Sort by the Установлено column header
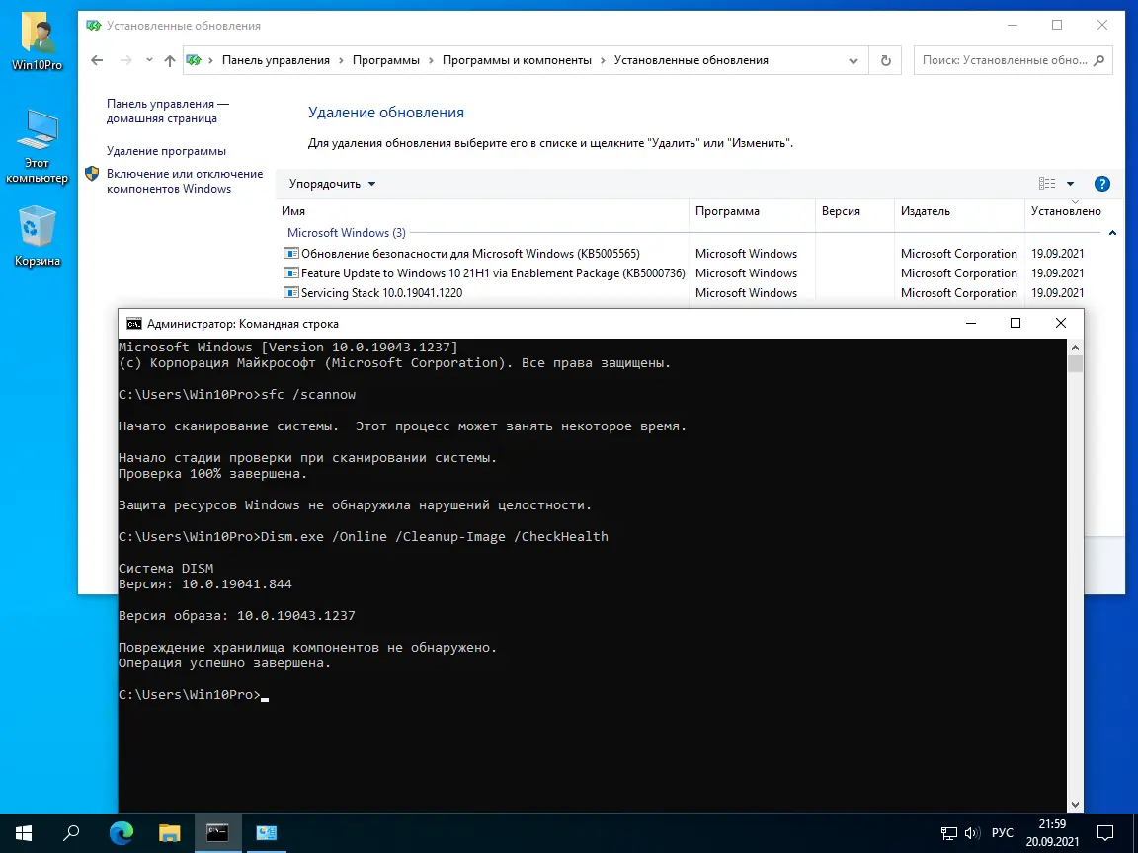This screenshot has width=1138, height=853. click(1066, 211)
